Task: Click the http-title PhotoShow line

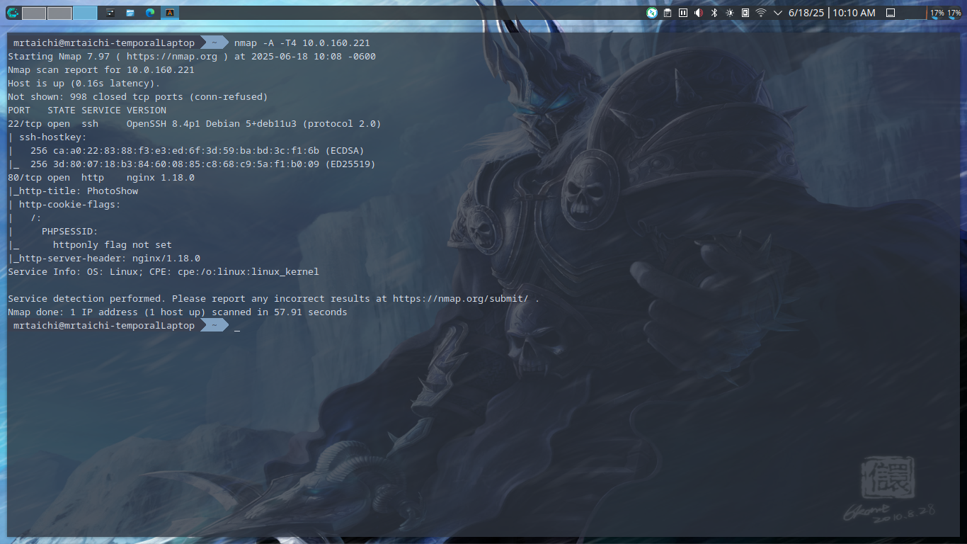Action: coord(73,191)
